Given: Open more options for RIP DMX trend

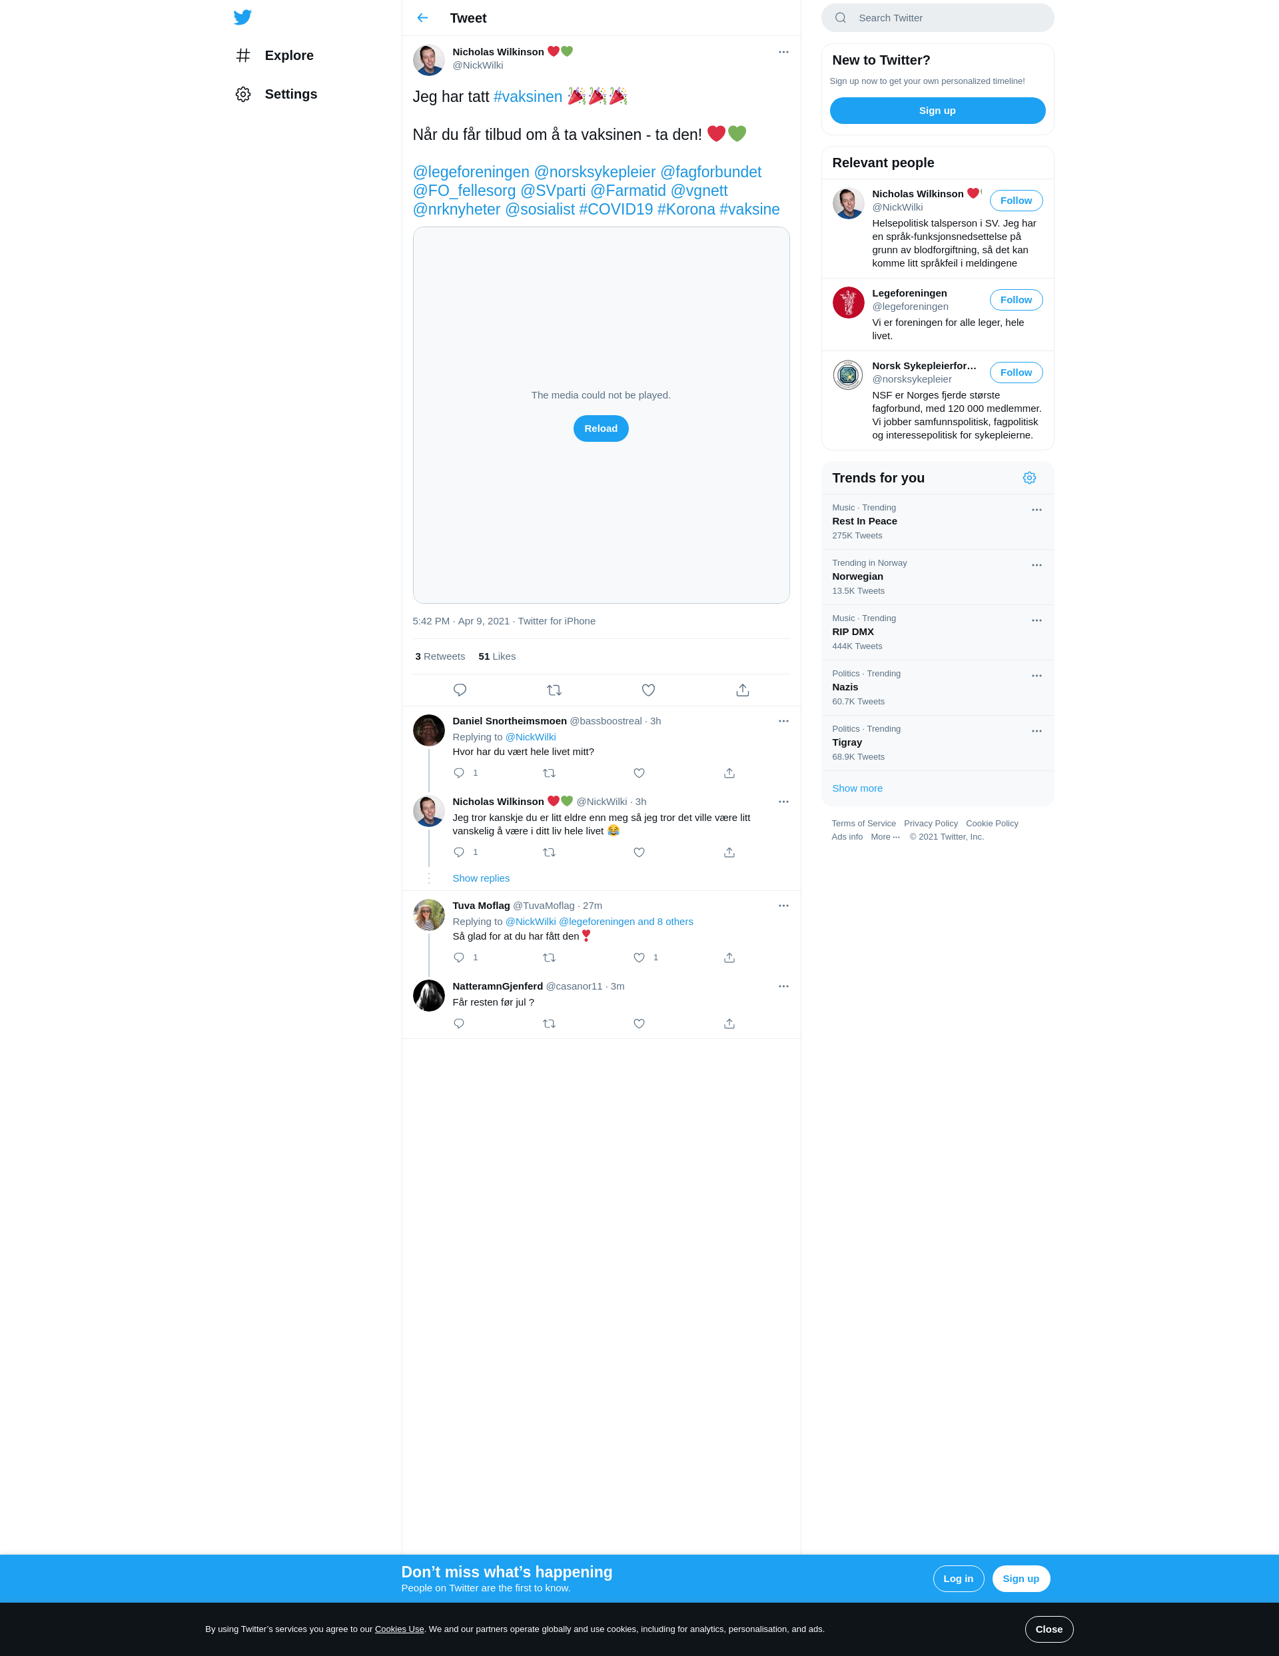Looking at the screenshot, I should pyautogui.click(x=1037, y=620).
